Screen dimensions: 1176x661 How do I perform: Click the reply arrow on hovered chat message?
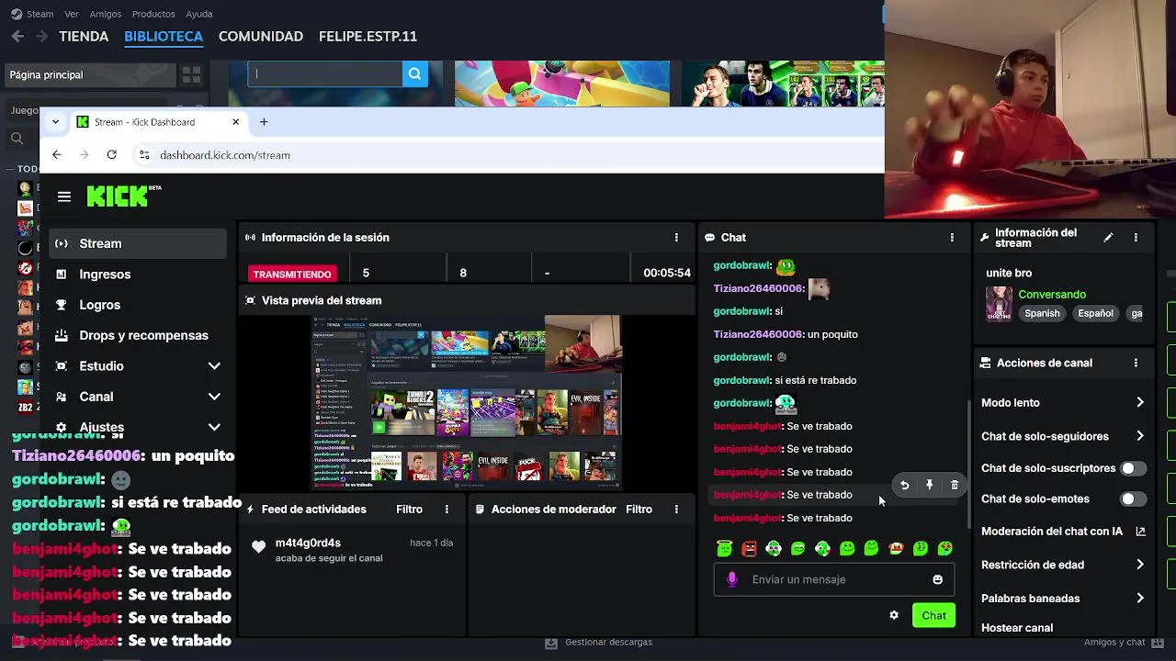(904, 485)
